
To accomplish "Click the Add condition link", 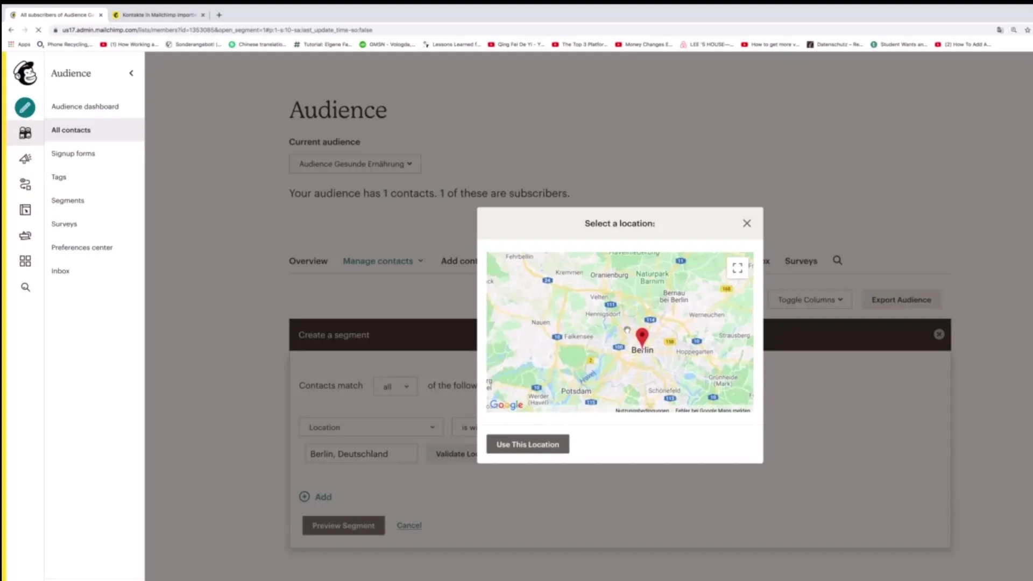I will (x=323, y=497).
